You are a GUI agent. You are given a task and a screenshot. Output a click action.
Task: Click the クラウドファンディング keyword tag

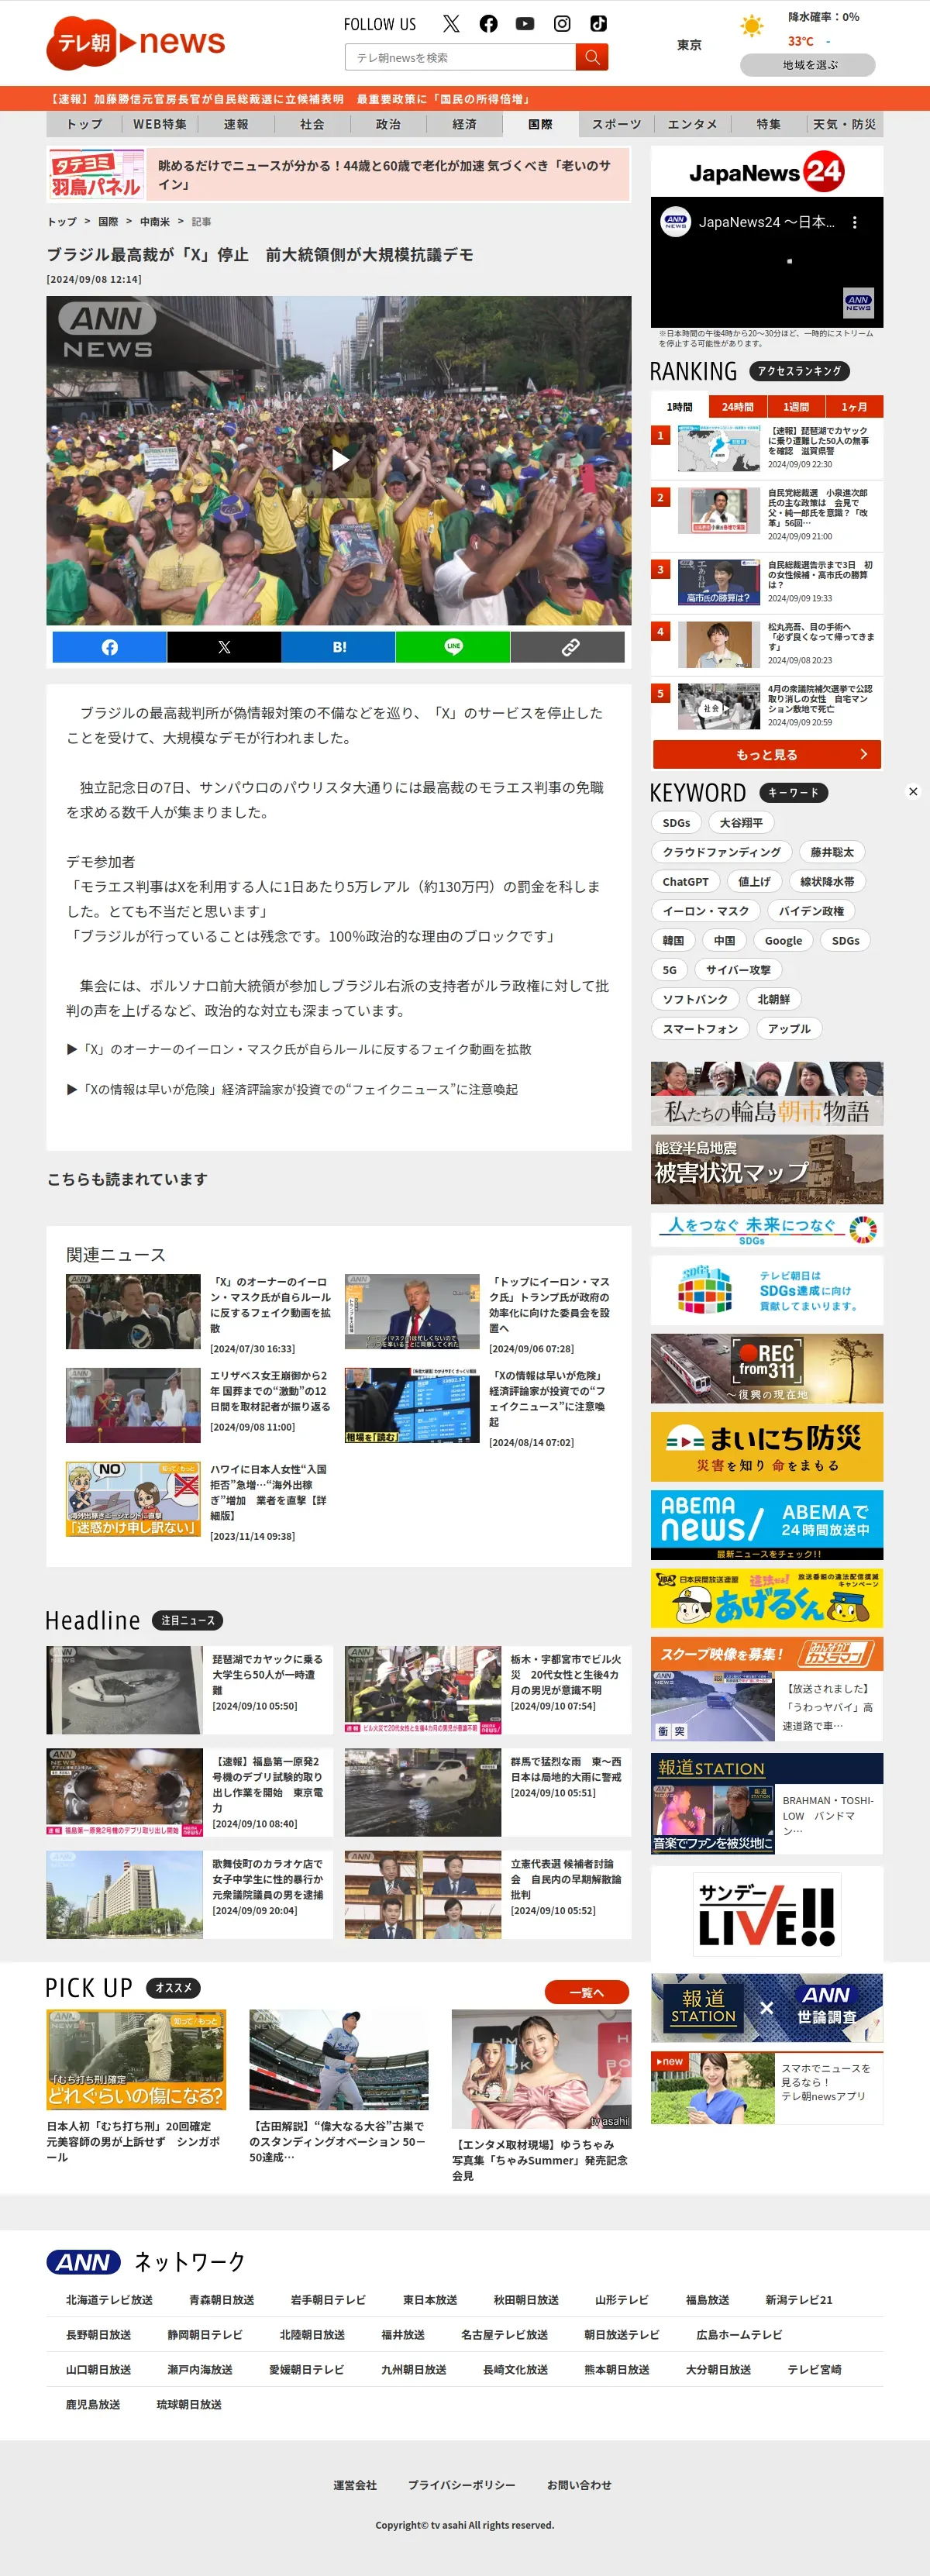click(721, 852)
